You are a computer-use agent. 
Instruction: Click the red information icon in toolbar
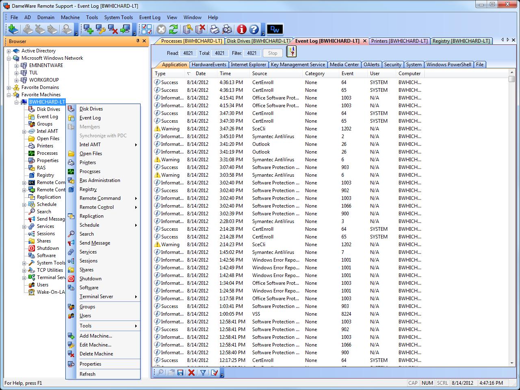(x=241, y=29)
